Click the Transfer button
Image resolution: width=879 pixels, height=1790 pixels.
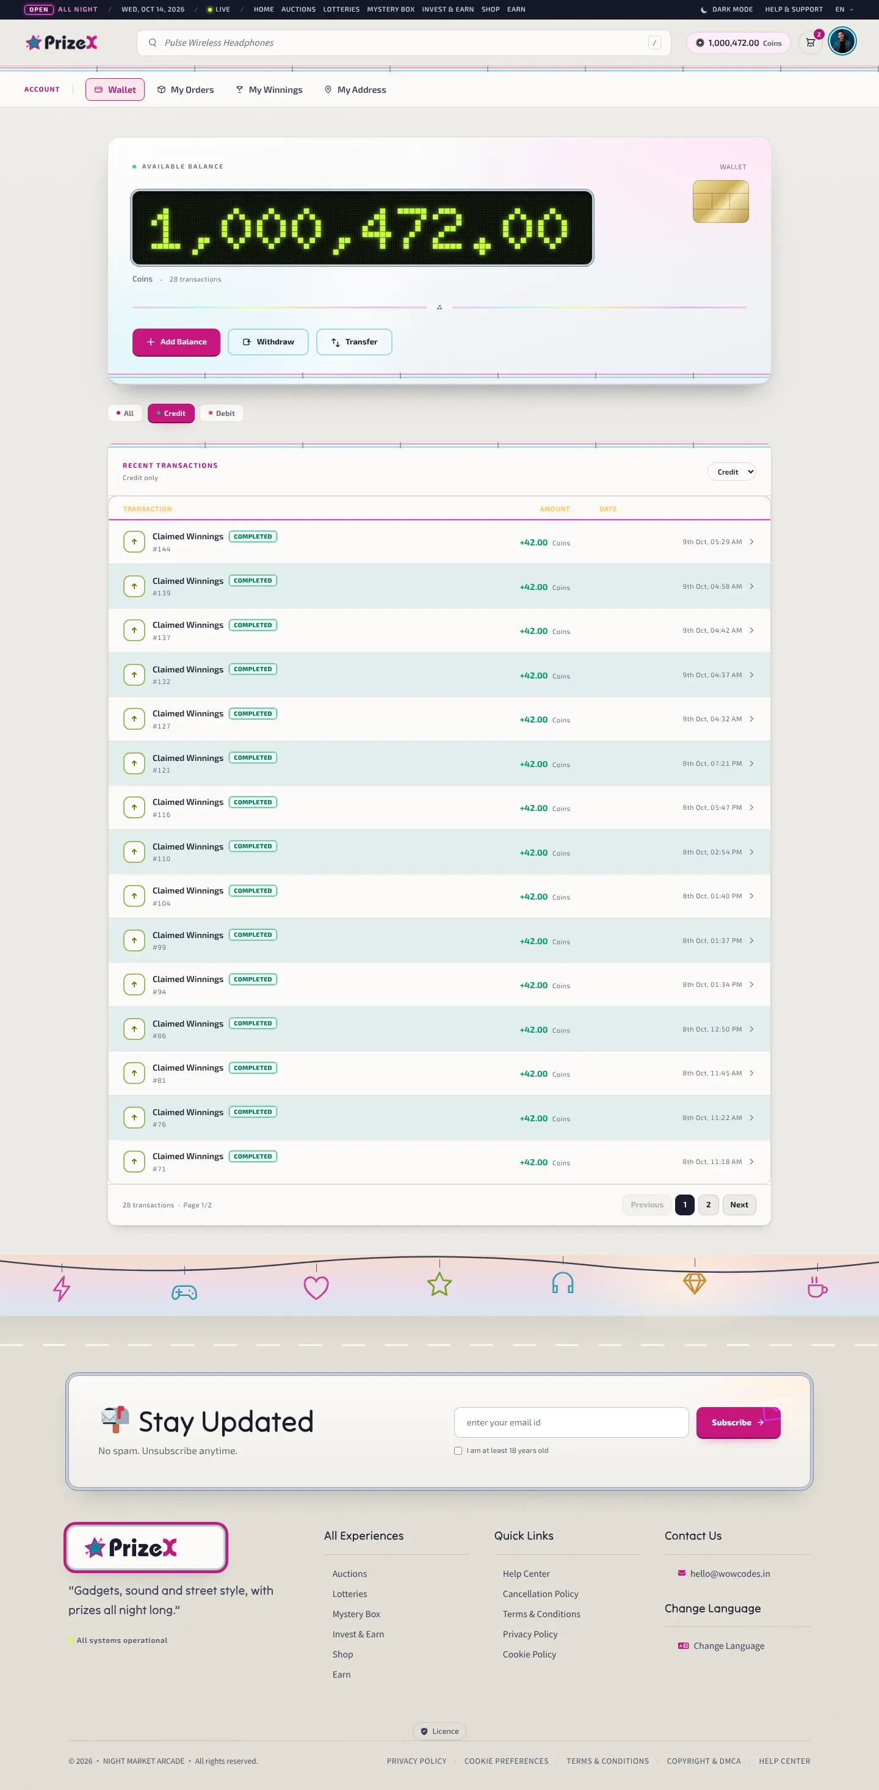coord(354,342)
